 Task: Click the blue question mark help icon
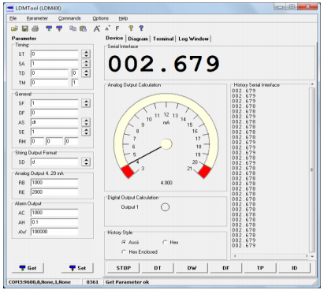click(x=141, y=28)
